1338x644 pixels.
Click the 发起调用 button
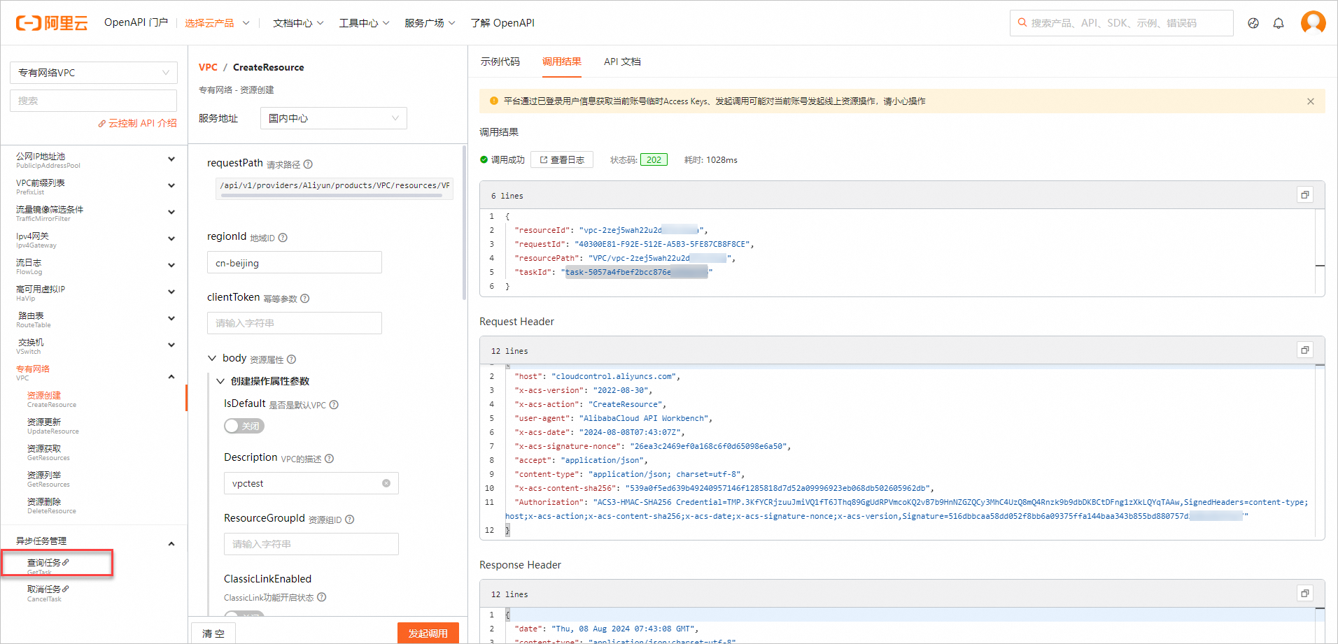[x=428, y=633]
